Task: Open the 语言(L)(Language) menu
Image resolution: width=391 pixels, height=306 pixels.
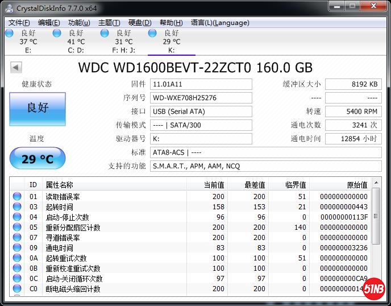Action: click(219, 23)
